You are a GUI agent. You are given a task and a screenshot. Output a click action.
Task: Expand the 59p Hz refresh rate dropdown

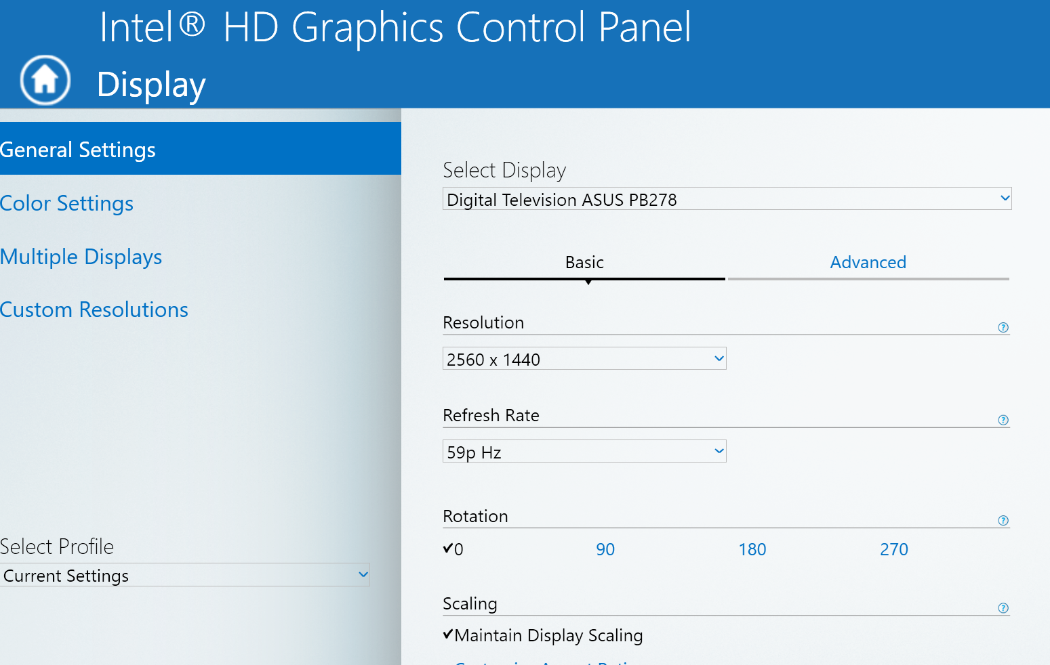click(x=584, y=451)
